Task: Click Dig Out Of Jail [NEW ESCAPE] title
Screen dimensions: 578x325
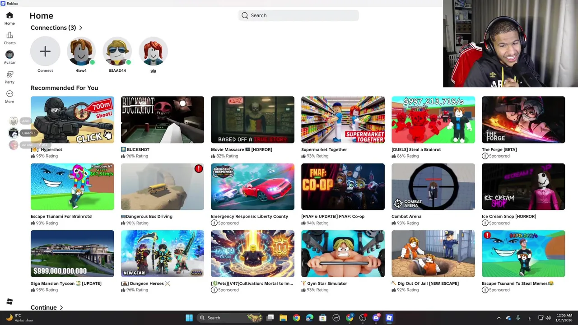Action: point(425,283)
